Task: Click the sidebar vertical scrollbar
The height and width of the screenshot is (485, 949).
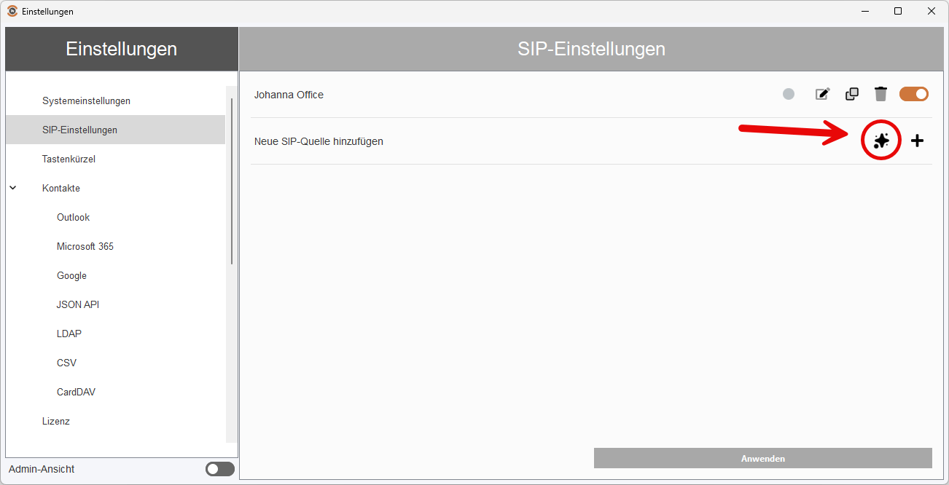Action: click(232, 181)
